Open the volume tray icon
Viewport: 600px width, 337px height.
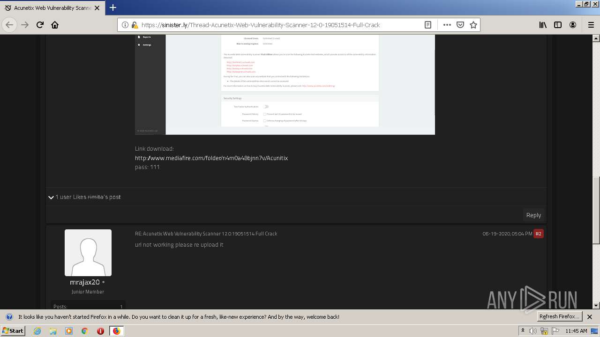(x=533, y=331)
